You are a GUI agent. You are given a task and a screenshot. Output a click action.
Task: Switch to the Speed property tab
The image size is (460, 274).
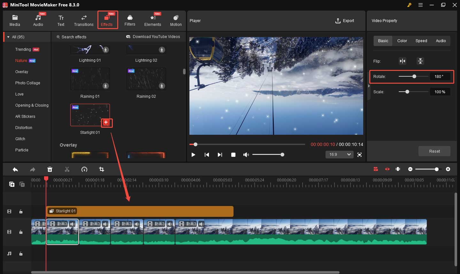coord(421,41)
